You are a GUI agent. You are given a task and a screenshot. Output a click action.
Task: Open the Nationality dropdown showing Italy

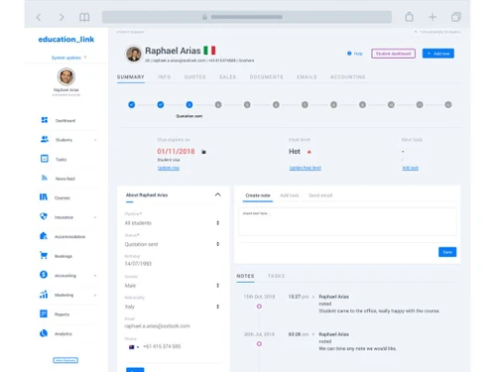click(x=172, y=307)
